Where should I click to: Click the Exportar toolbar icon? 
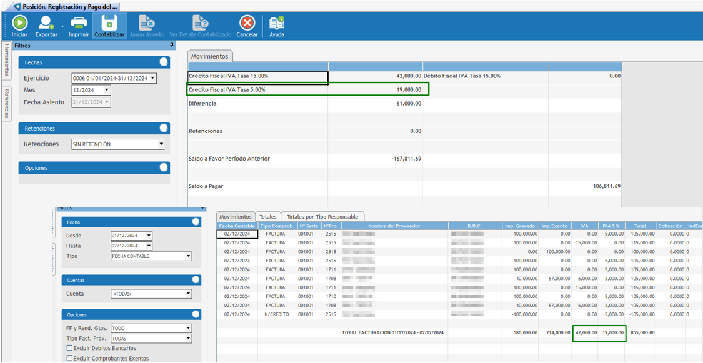pyautogui.click(x=46, y=23)
